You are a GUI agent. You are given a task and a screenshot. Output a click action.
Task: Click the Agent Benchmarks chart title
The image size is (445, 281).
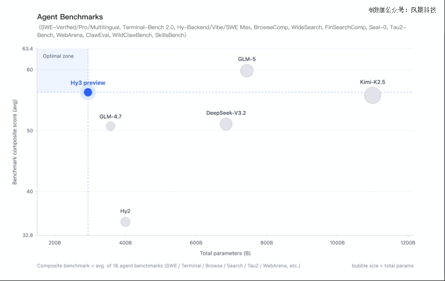coord(70,17)
